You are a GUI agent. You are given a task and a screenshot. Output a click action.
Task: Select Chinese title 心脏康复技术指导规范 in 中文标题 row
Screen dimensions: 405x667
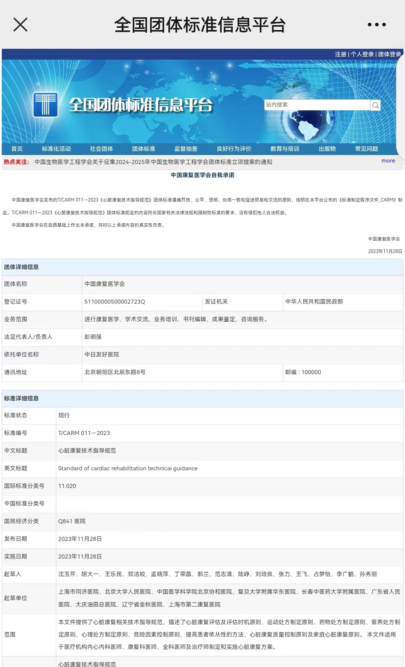(x=87, y=451)
